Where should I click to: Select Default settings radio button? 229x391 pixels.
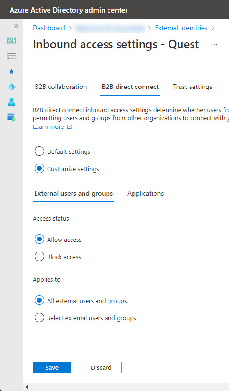[39, 151]
